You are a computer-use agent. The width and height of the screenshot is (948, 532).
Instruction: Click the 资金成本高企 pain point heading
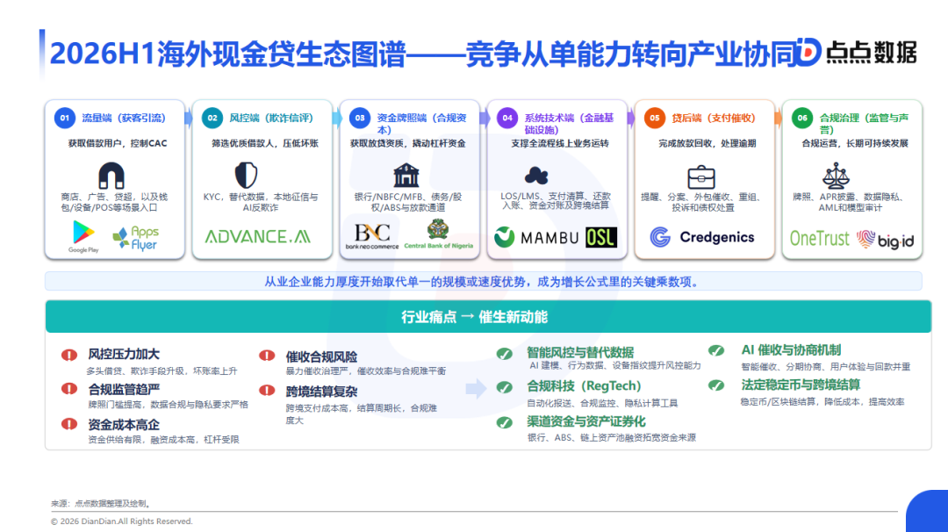(x=124, y=424)
